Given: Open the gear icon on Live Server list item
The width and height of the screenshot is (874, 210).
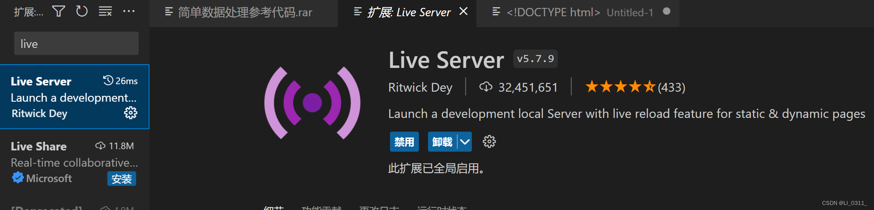Looking at the screenshot, I should coord(131,113).
